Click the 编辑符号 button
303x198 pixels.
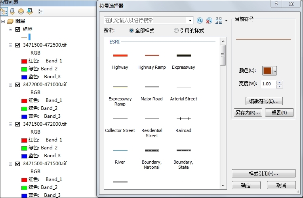coord(264,101)
